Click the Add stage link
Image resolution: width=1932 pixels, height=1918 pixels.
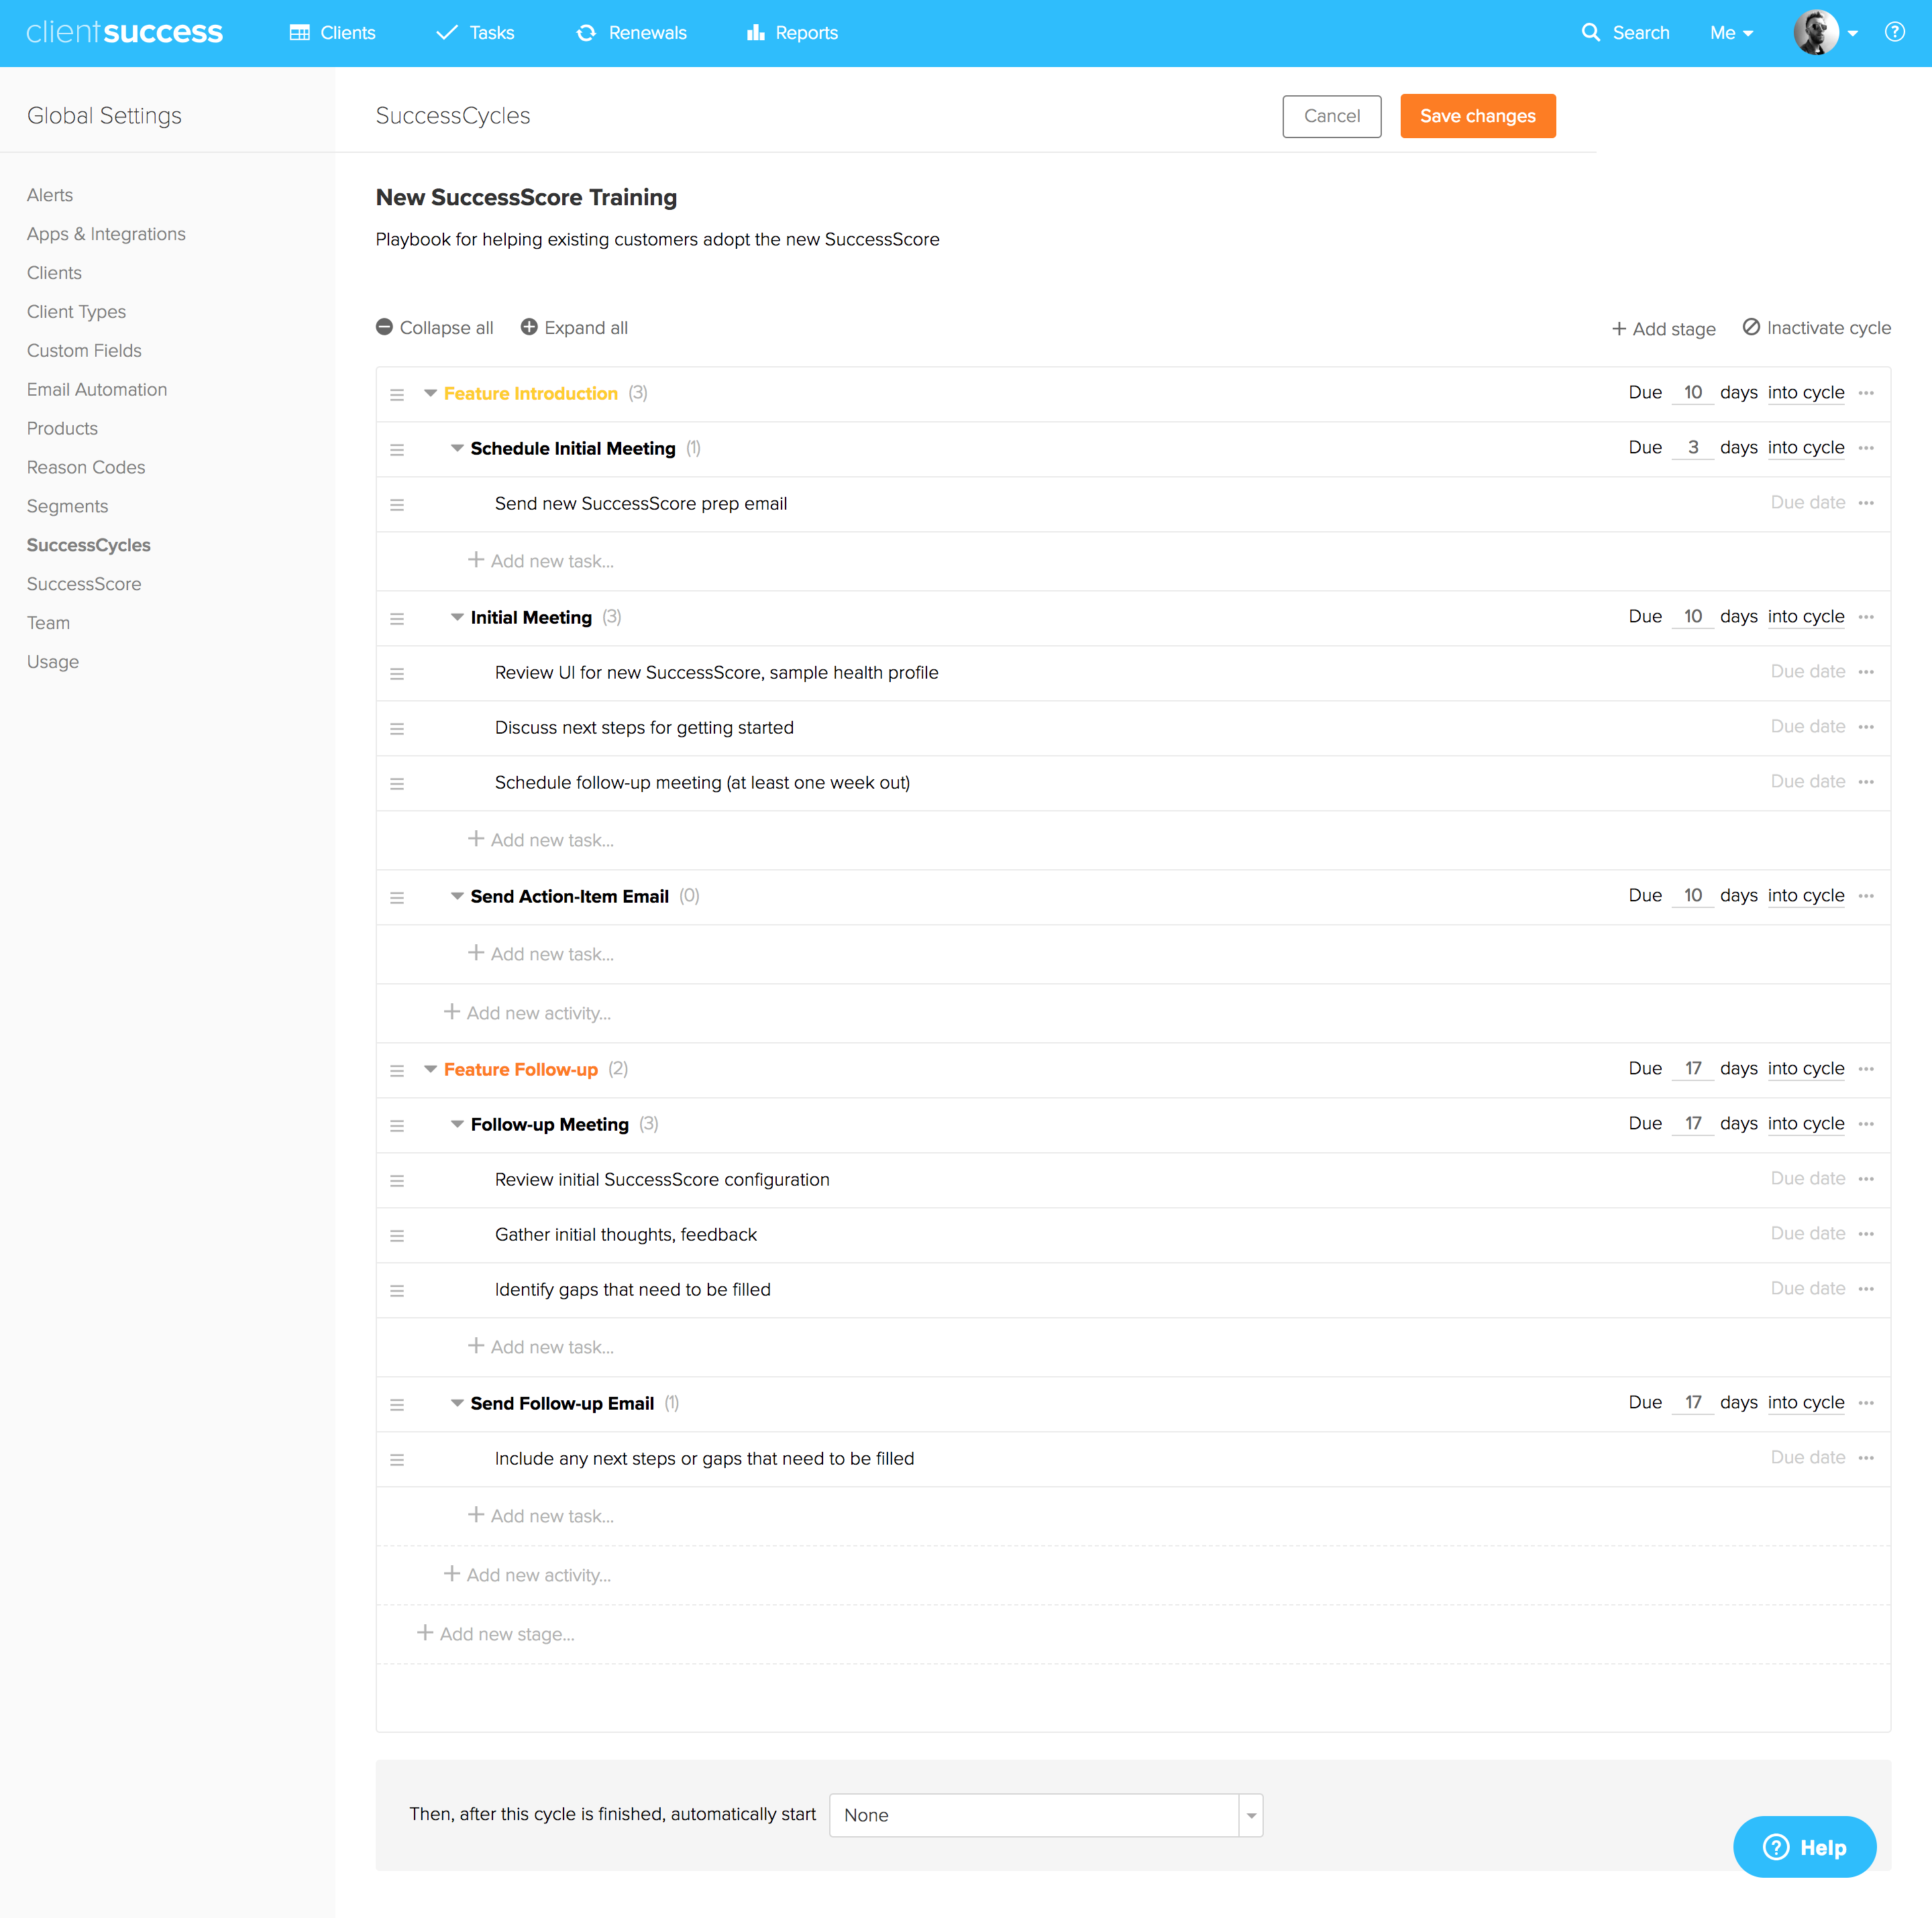1663,329
